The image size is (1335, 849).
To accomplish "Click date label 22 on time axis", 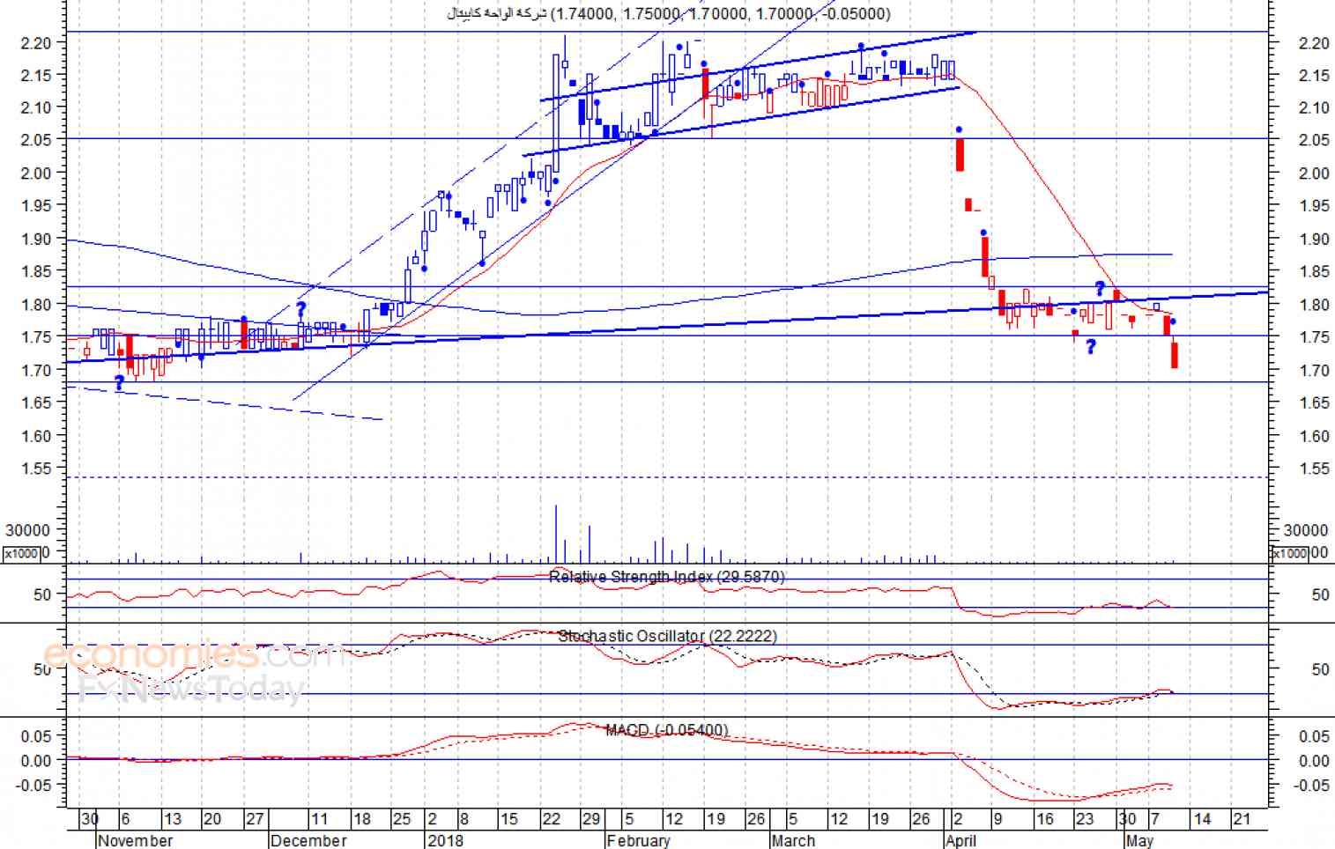I will pyautogui.click(x=551, y=819).
